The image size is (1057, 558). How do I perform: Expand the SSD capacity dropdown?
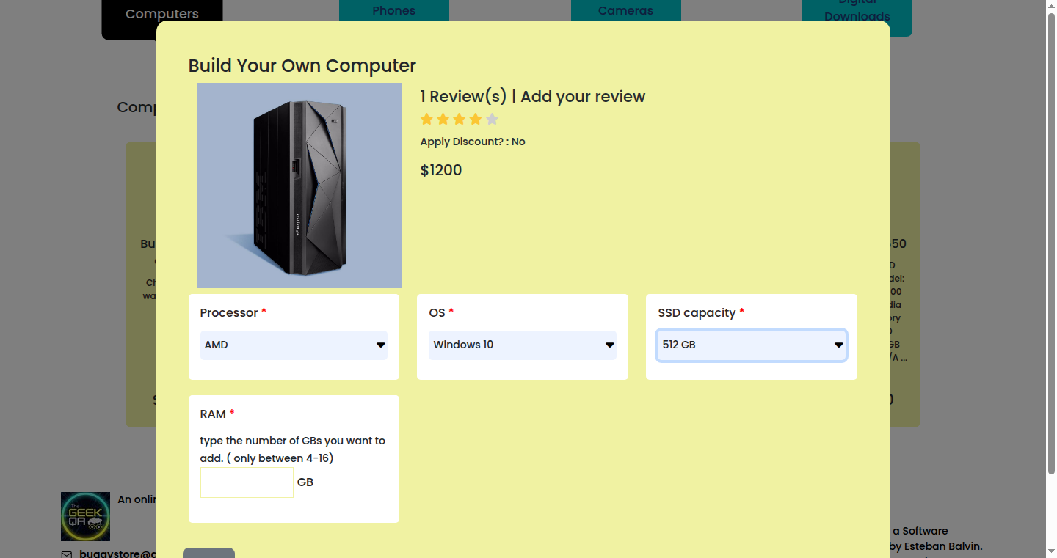click(751, 345)
